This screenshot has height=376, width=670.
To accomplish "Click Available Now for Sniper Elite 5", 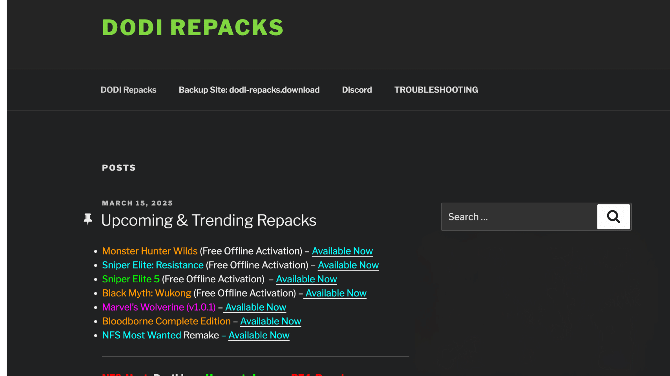I will pos(306,279).
